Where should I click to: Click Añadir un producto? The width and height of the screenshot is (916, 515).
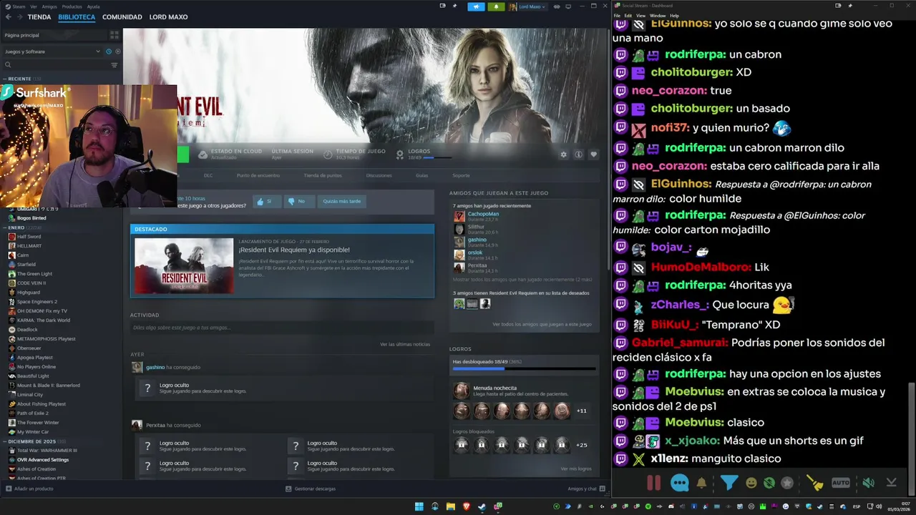pos(29,489)
